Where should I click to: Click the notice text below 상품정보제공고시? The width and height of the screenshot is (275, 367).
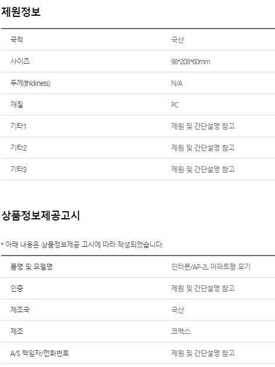(82, 244)
